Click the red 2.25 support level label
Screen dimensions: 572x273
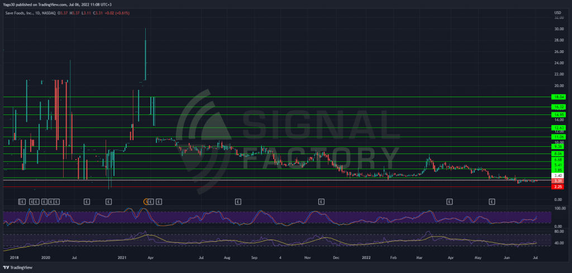[559, 186]
